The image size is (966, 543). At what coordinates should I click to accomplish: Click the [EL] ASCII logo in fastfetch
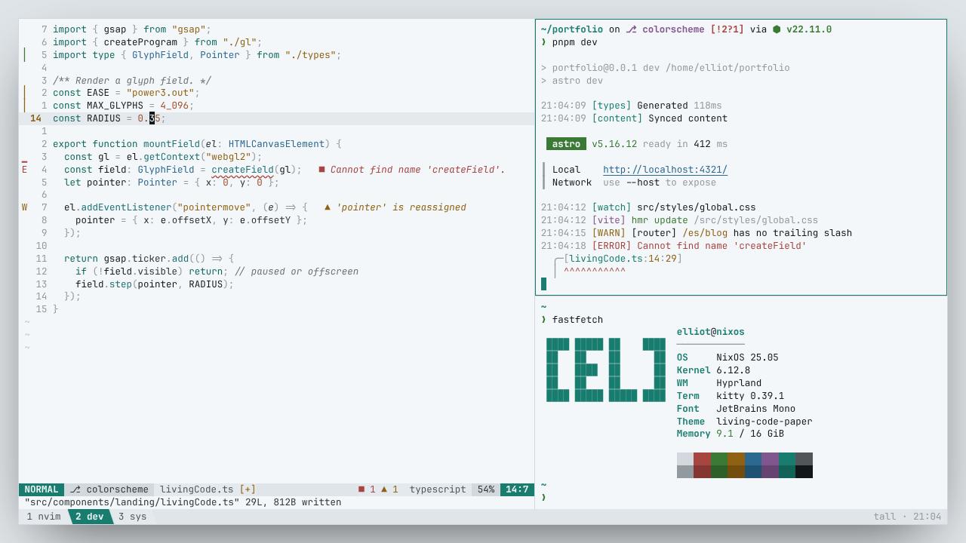point(606,370)
